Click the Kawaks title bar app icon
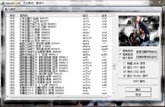Viewport: 165px width, 107px height. click(3, 3)
